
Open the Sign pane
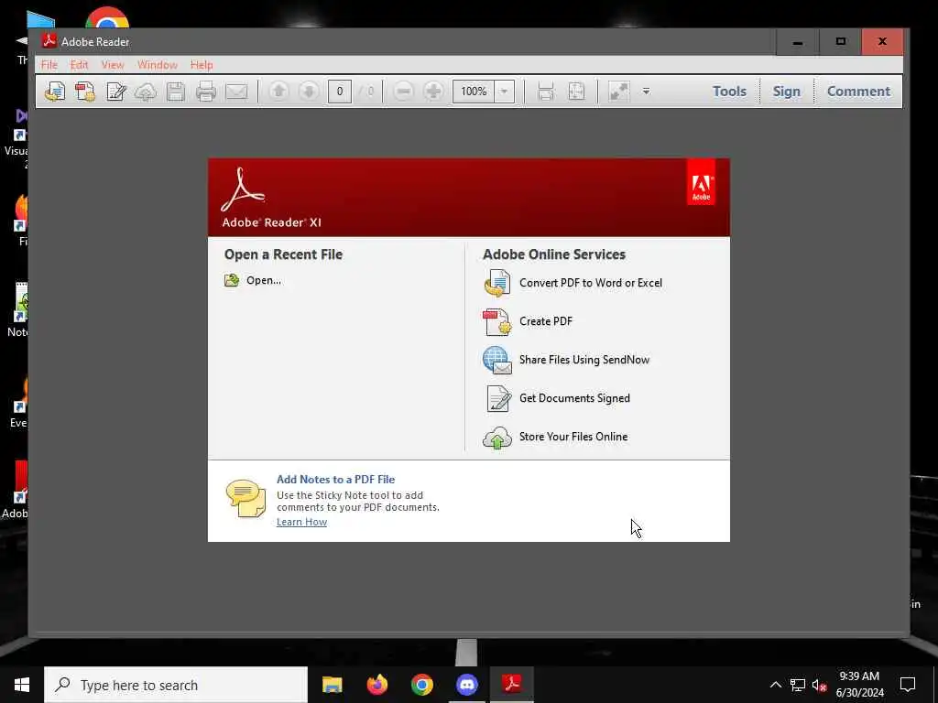(786, 91)
